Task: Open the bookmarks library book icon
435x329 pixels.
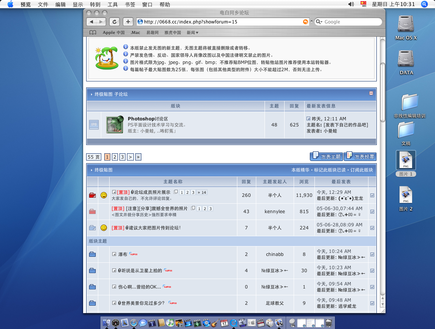Action: pyautogui.click(x=93, y=33)
